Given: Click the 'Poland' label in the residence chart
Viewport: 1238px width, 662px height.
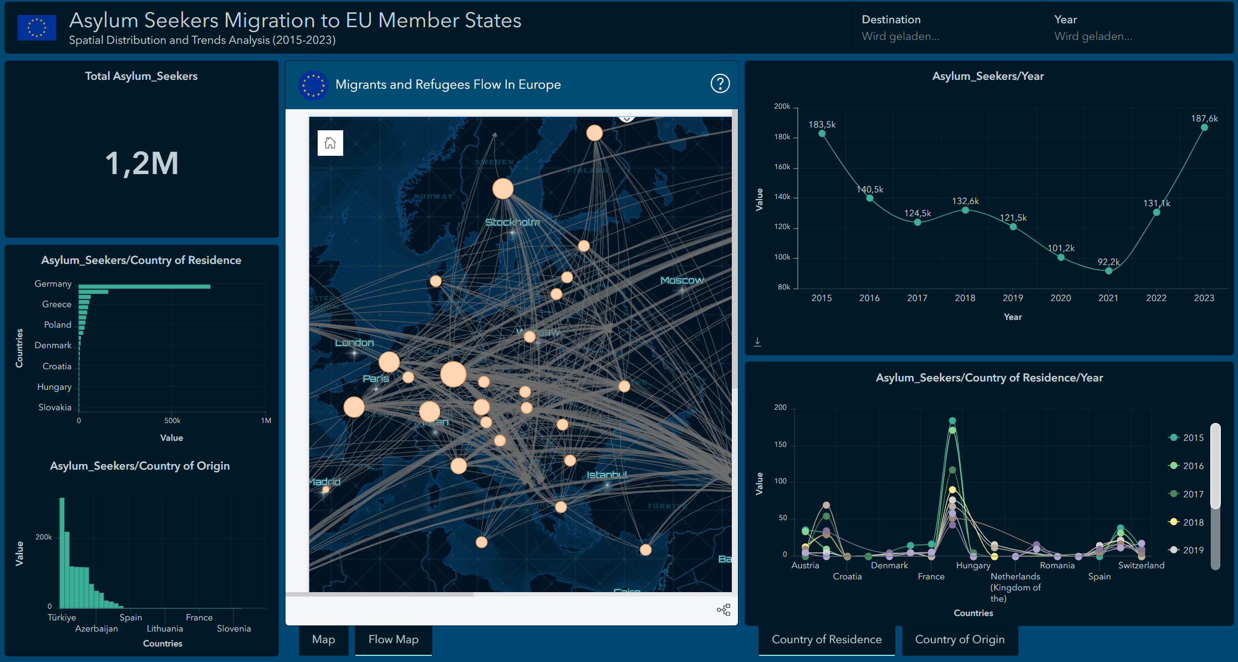Looking at the screenshot, I should (x=58, y=325).
